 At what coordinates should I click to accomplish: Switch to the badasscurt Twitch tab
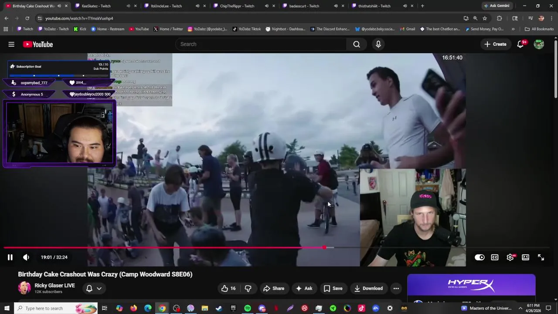pos(304,6)
